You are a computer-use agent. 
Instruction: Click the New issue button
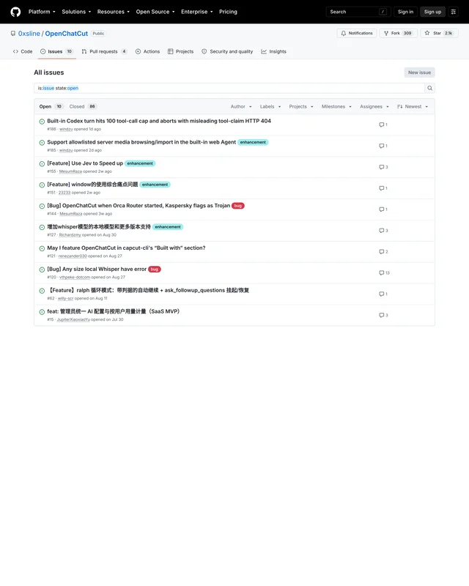pyautogui.click(x=419, y=73)
